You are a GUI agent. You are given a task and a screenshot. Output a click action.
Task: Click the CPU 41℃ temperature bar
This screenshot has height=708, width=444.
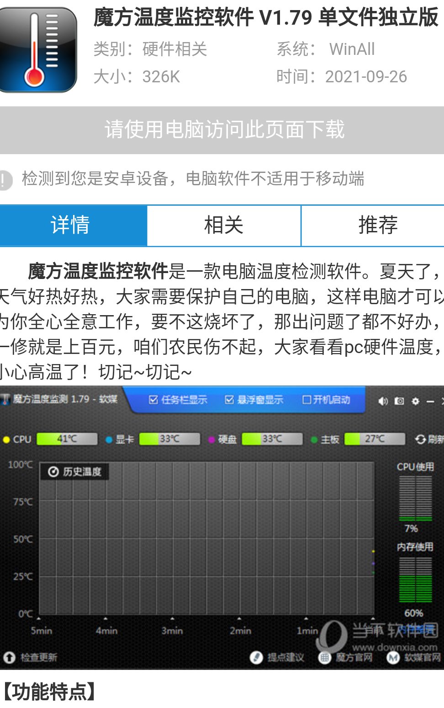click(x=67, y=439)
